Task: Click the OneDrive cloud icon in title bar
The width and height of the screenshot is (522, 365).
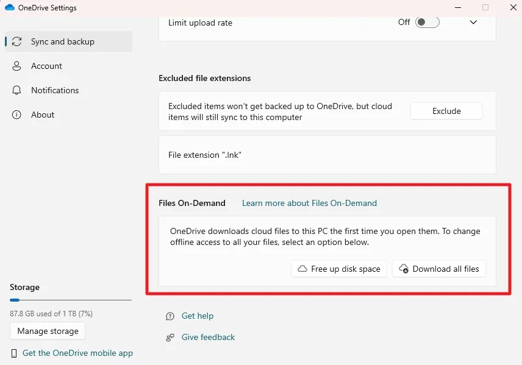Action: [x=10, y=7]
